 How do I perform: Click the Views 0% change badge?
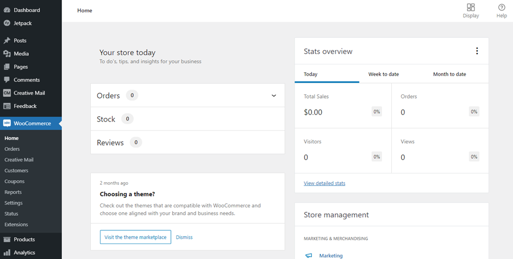[x=474, y=157]
